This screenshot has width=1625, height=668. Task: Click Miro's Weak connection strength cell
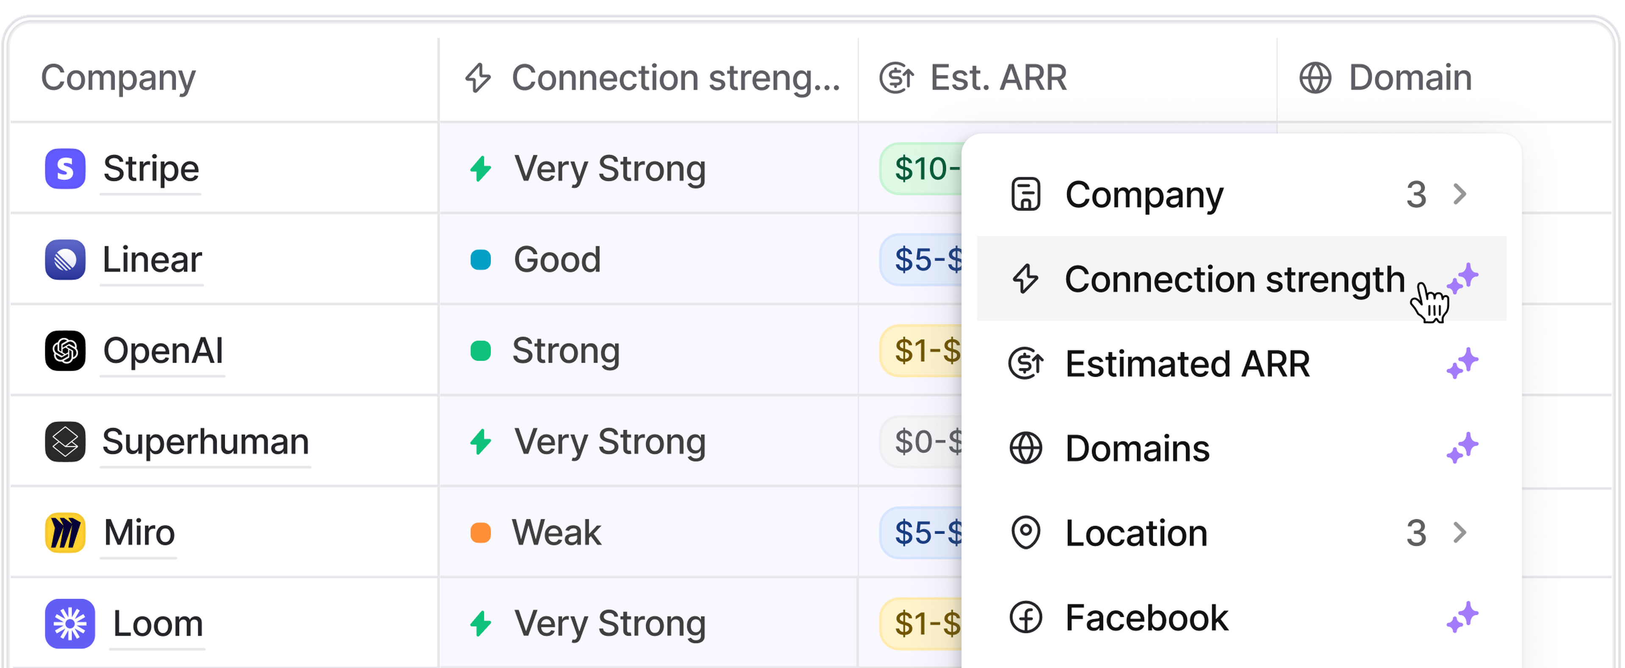[556, 533]
